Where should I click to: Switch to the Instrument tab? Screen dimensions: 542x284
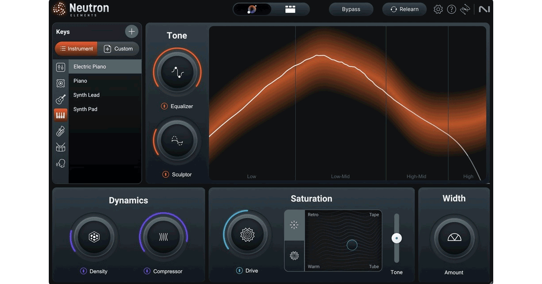tap(76, 49)
